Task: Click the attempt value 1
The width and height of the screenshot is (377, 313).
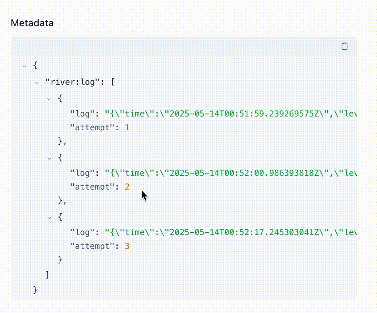Action: pos(127,128)
